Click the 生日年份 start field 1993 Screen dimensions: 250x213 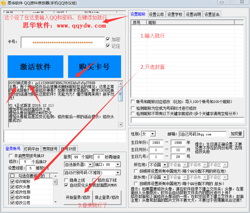click(x=156, y=143)
